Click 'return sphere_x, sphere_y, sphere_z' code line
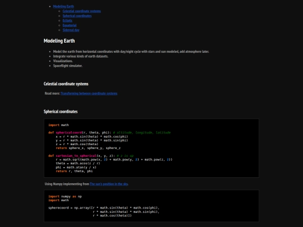The width and height of the screenshot is (303, 227). 88,148
